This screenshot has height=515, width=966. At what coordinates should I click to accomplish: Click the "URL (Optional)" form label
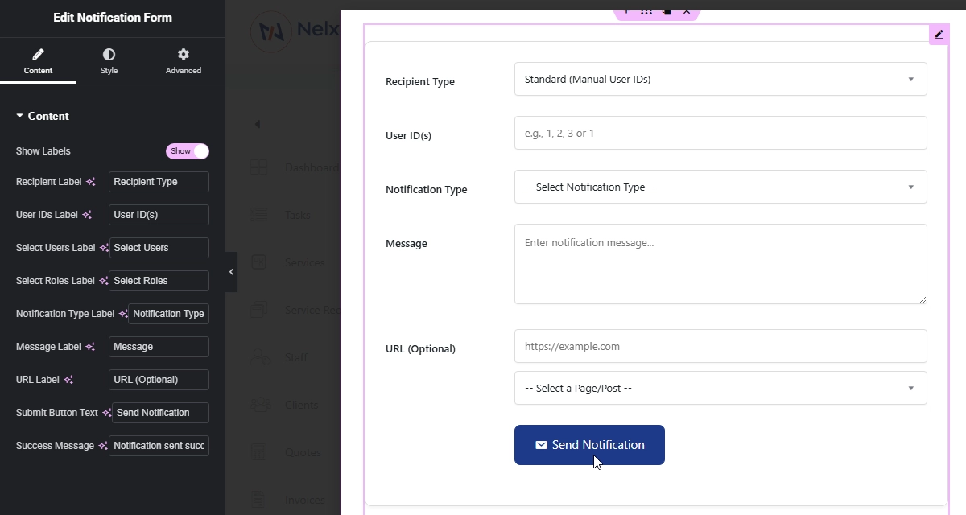(420, 348)
